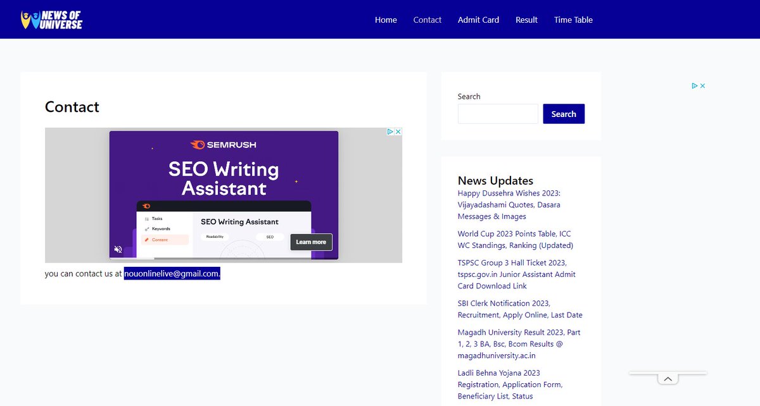
Task: Click the Readability pill in the ad
Action: (x=215, y=237)
